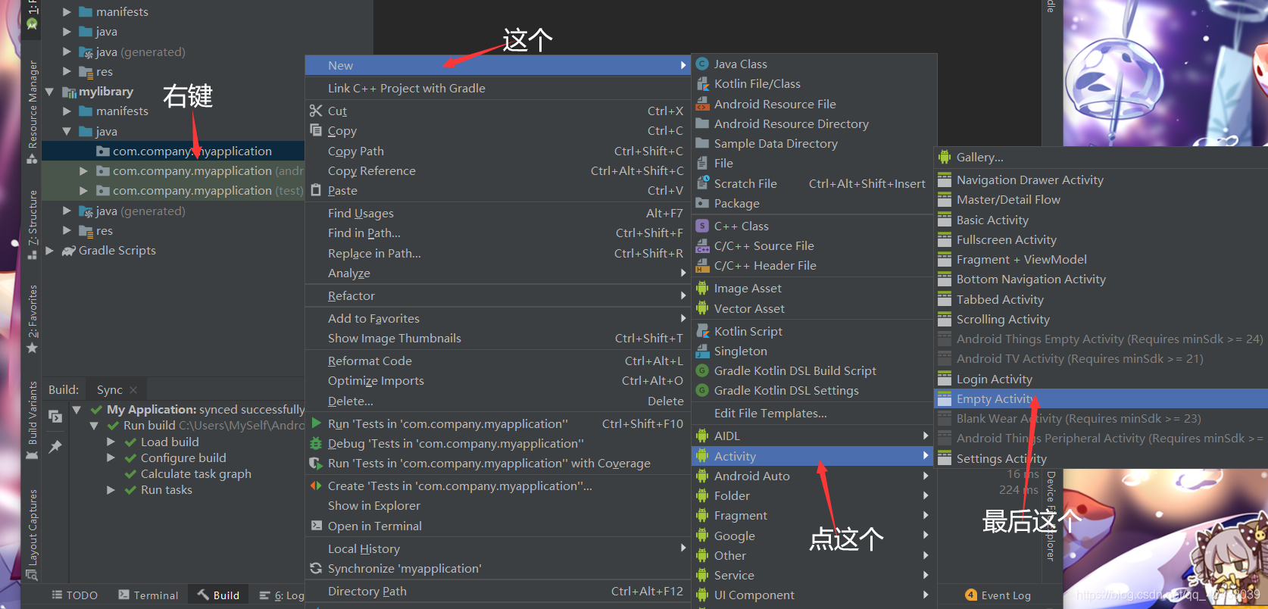The image size is (1268, 609).
Task: Open the New submenu
Action: [498, 65]
